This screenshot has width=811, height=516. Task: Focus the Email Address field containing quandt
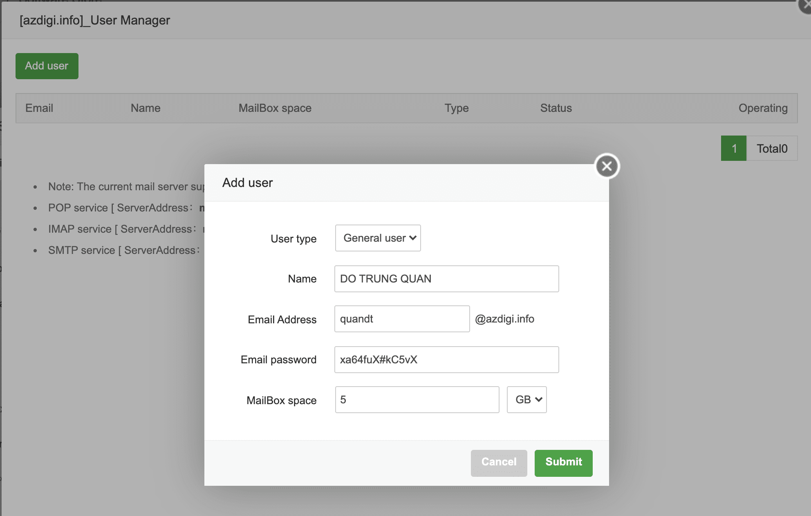tap(402, 319)
